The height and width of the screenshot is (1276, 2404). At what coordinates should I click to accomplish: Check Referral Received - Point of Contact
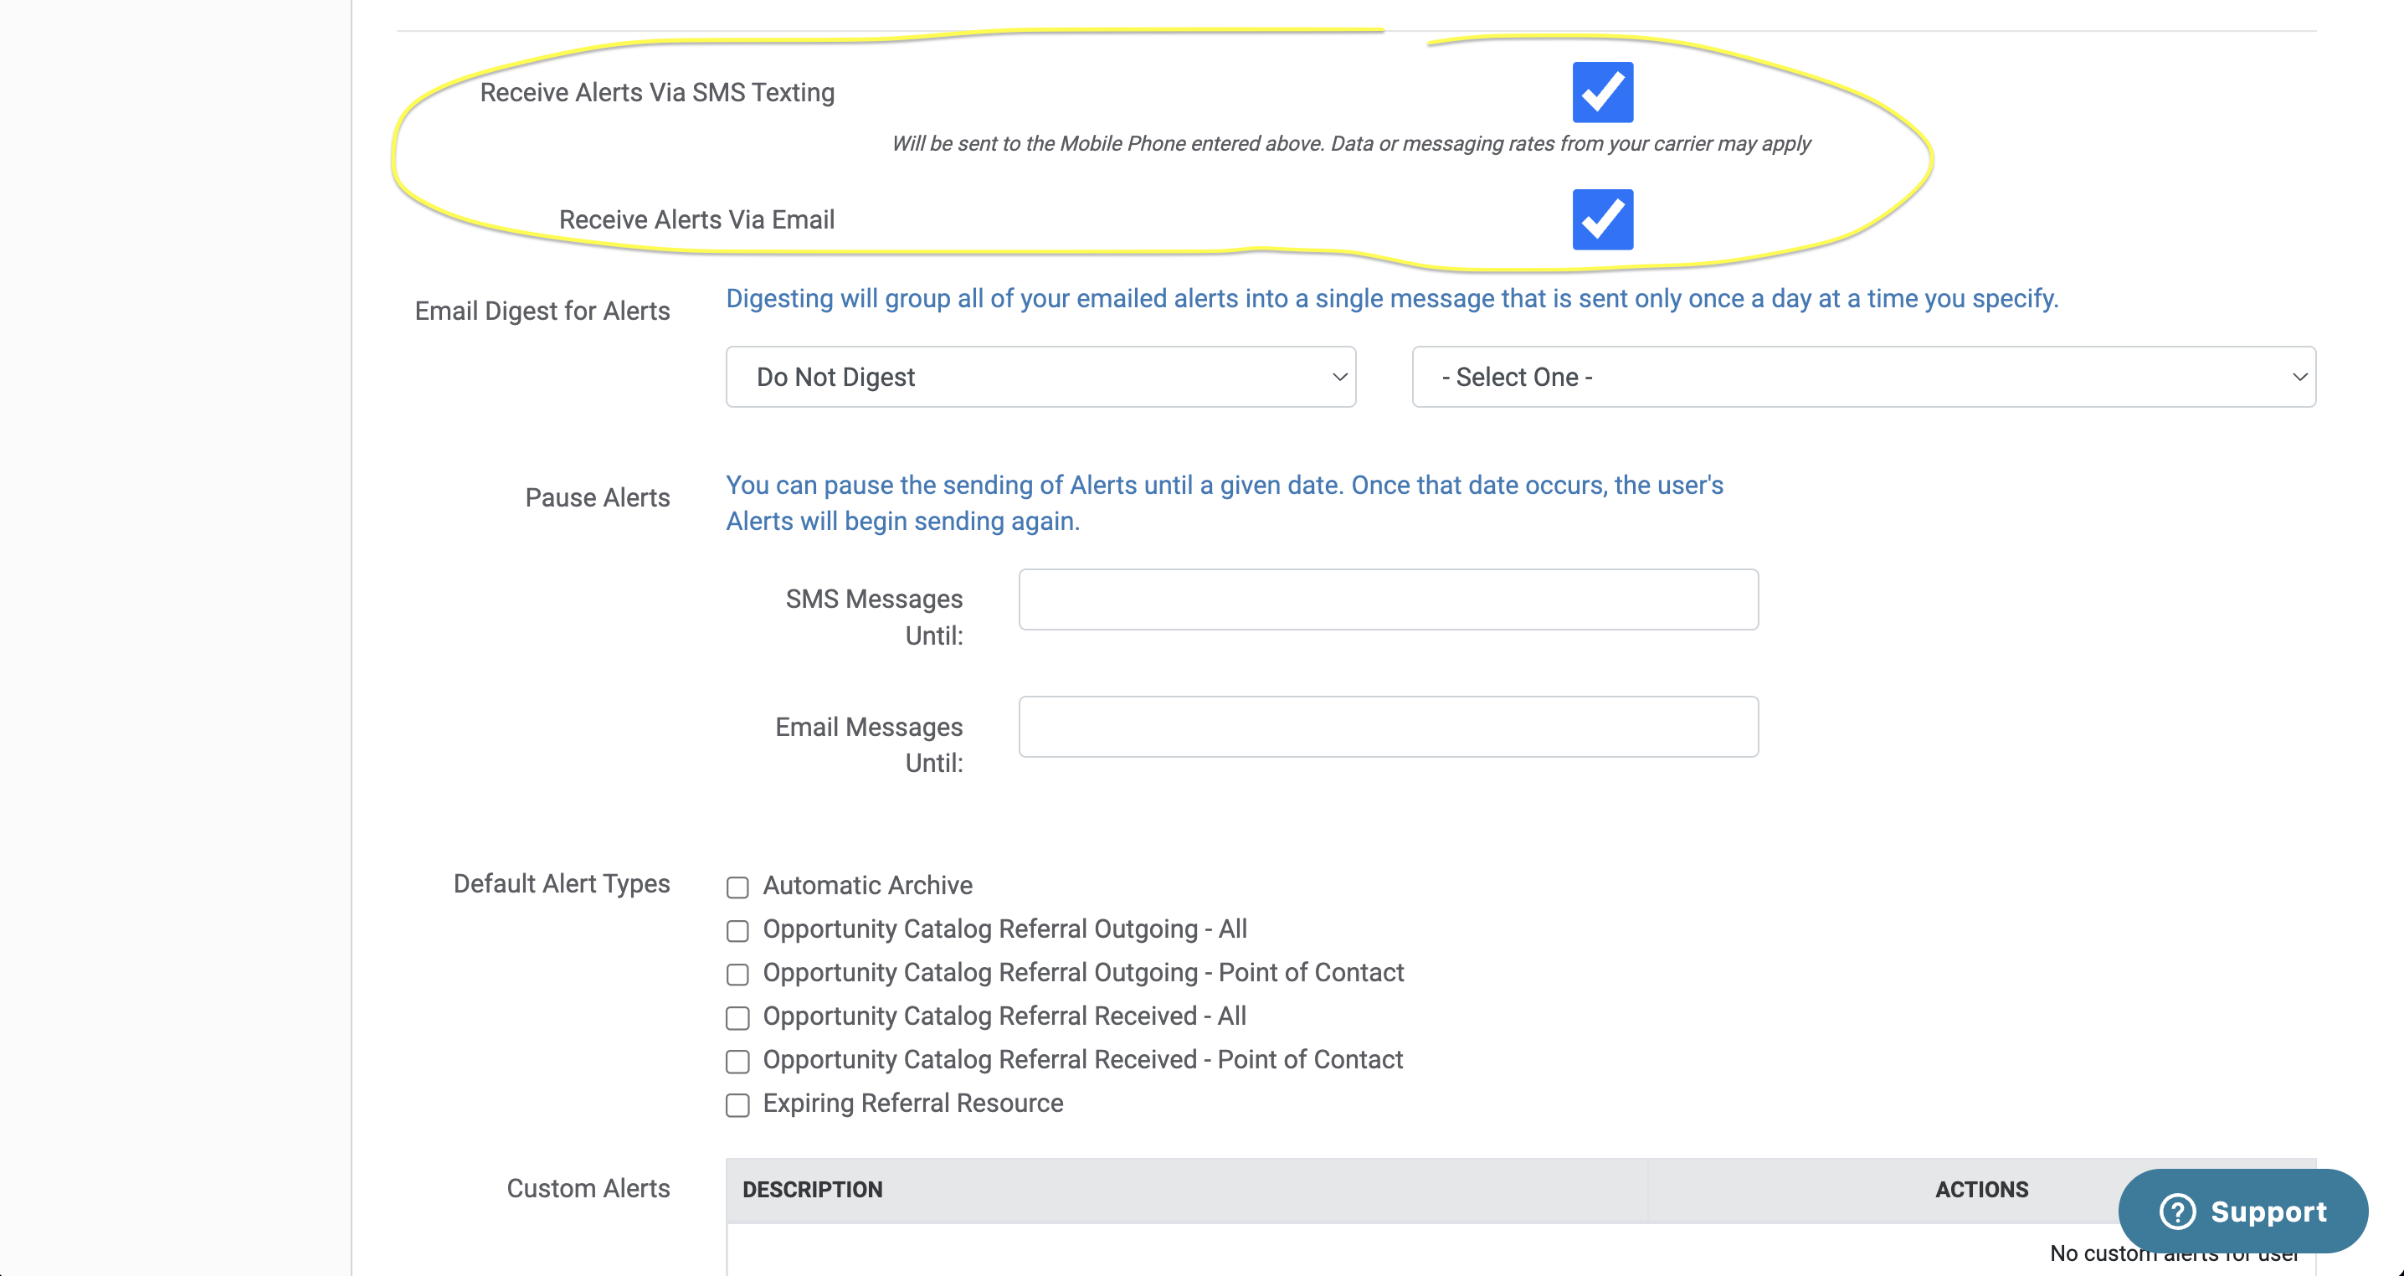737,1062
